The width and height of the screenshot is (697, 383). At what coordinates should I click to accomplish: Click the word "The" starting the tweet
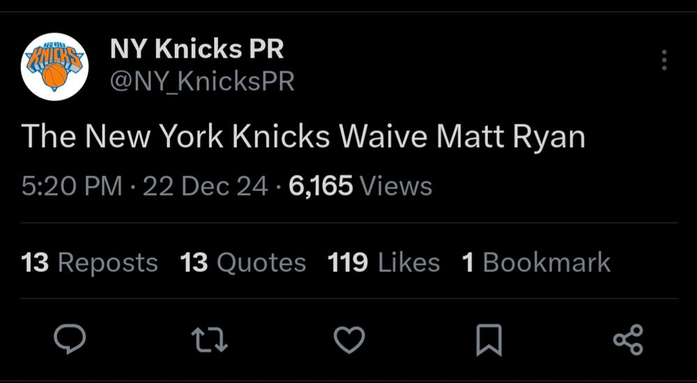(47, 137)
